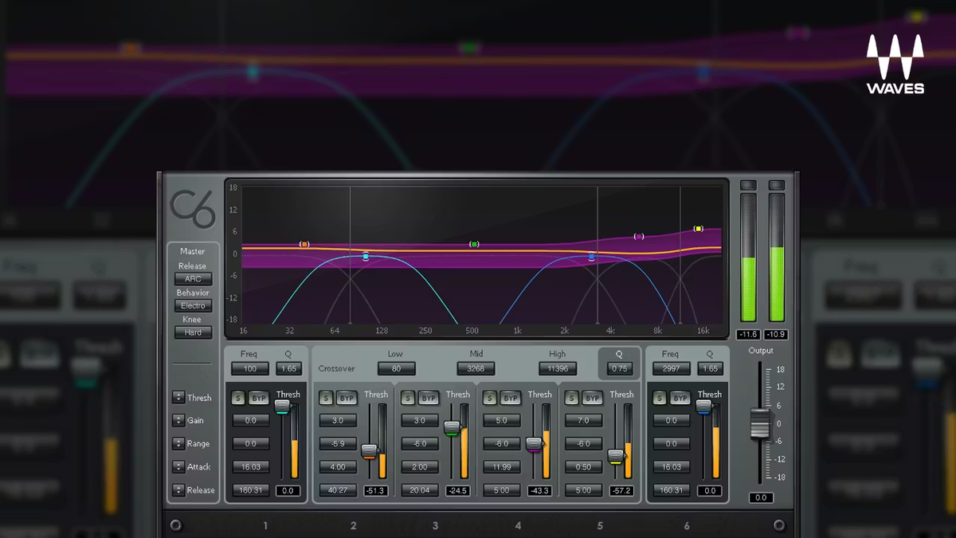Bypass band 6 with its BYP button
This screenshot has height=538, width=956.
coord(680,398)
